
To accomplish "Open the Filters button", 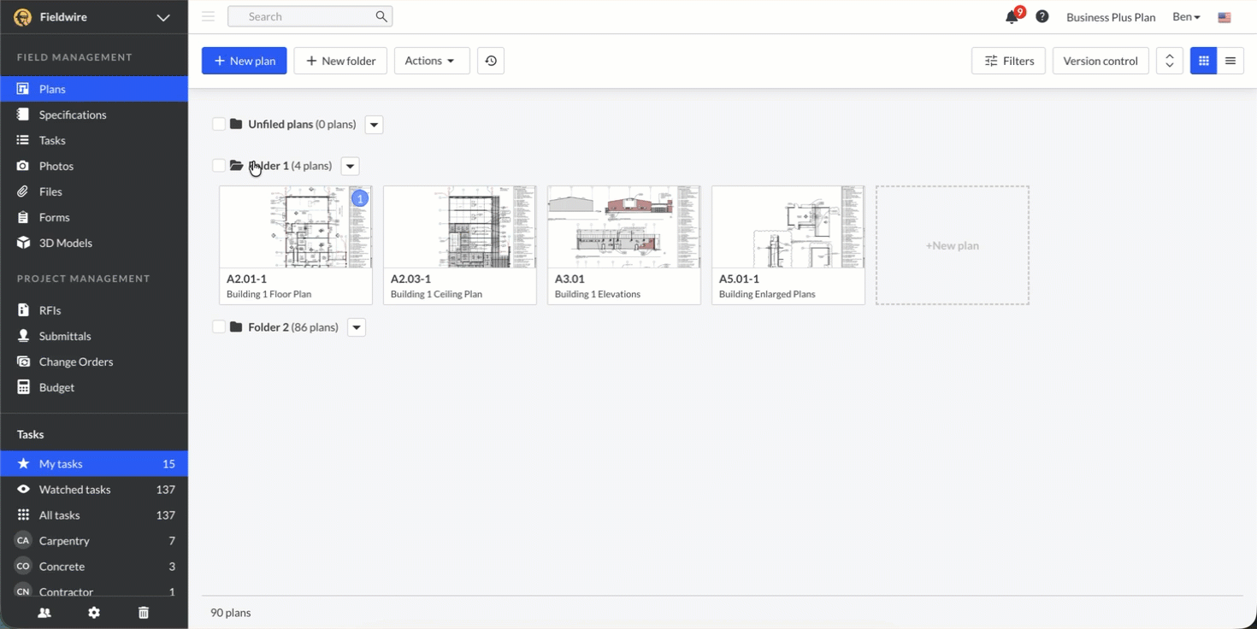I will tap(1008, 61).
